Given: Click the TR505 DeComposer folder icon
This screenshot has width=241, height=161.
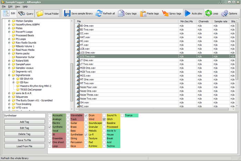Looking at the screenshot, I should [18, 90].
